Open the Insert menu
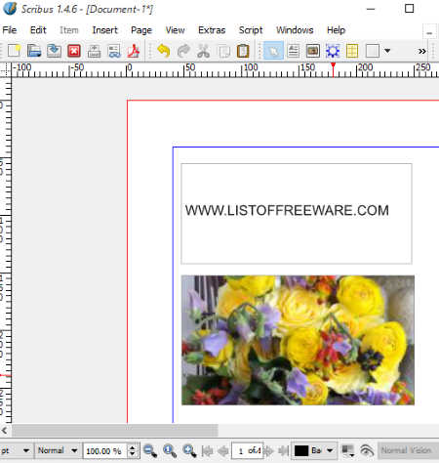Image resolution: width=439 pixels, height=463 pixels. point(104,30)
